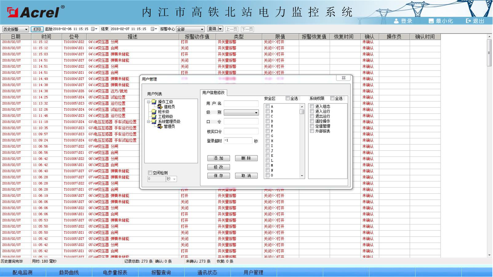The image size is (493, 277).
Task: Click the 退出 exit icon in header
Action: (x=468, y=21)
